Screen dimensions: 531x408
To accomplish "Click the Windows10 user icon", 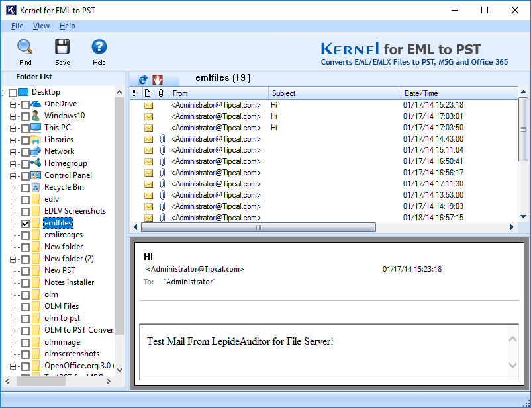I will coord(36,116).
